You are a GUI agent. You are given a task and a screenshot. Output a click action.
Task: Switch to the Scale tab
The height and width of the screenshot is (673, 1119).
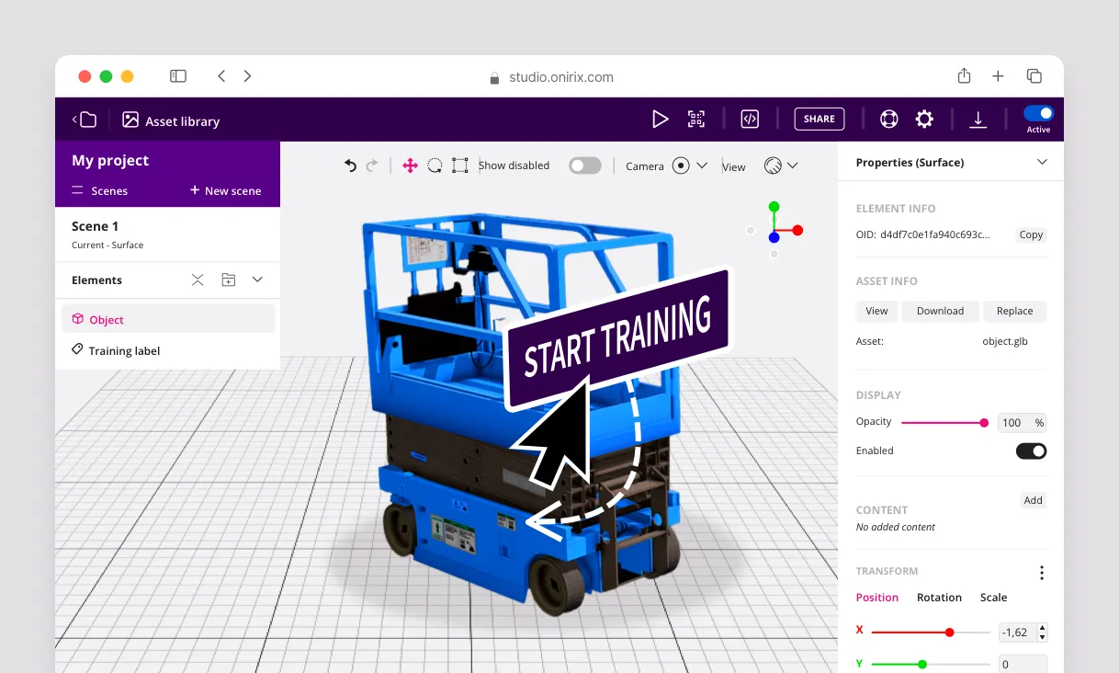pyautogui.click(x=993, y=598)
